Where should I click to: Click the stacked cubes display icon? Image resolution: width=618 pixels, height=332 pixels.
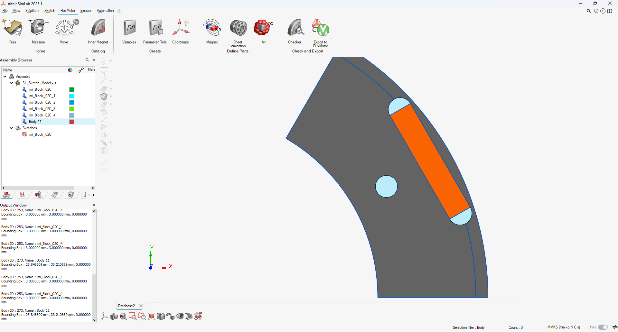pos(161,316)
